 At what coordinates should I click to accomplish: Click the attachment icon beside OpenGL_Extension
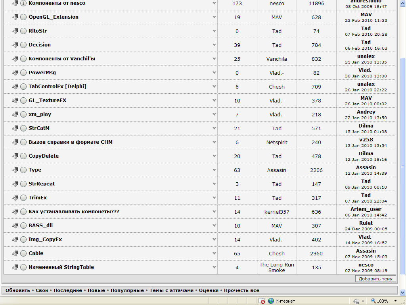[15, 17]
